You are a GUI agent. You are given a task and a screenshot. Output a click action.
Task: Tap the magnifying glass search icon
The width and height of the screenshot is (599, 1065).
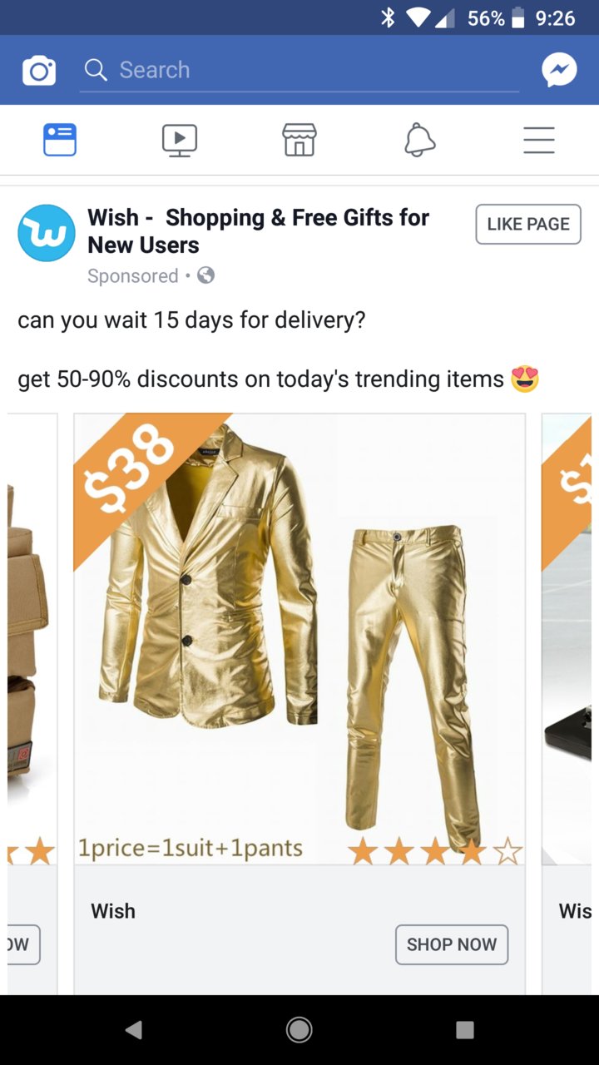tap(97, 71)
